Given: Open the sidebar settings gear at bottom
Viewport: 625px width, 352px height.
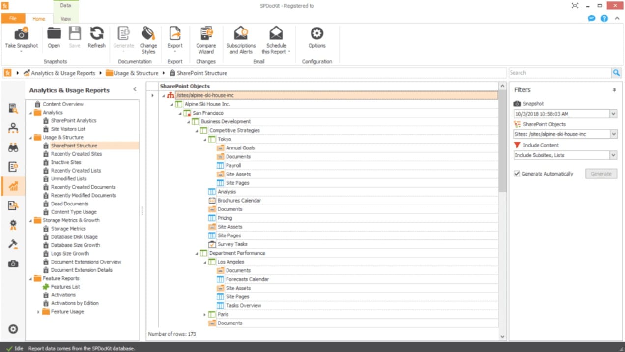Looking at the screenshot, I should (x=13, y=329).
